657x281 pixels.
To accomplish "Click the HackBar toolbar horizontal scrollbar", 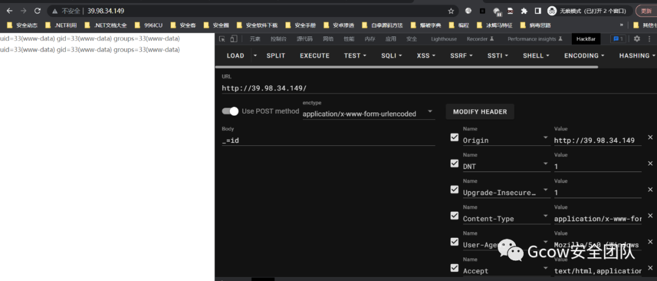I will [x=407, y=66].
